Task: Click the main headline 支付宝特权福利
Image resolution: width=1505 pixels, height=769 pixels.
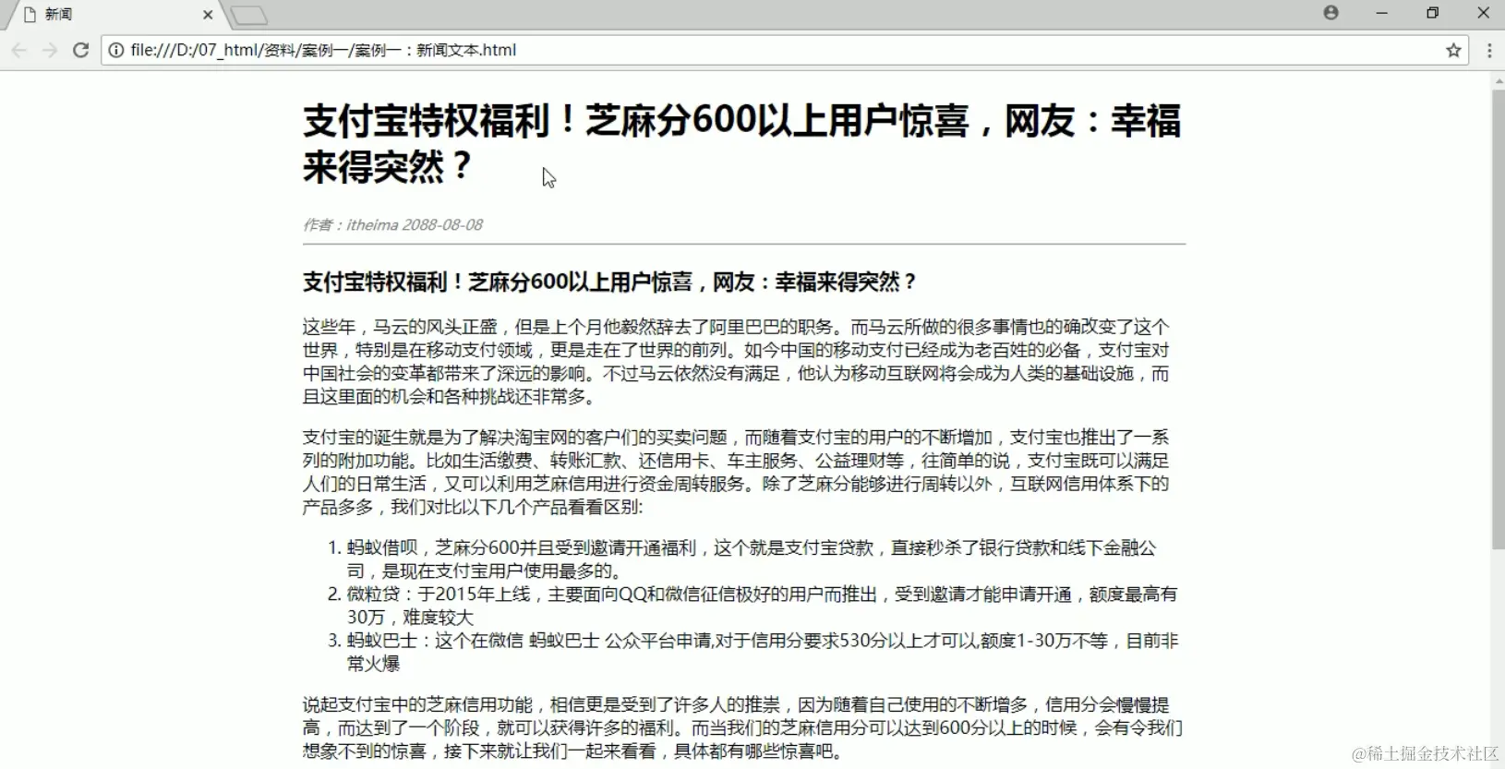Action: [x=742, y=144]
